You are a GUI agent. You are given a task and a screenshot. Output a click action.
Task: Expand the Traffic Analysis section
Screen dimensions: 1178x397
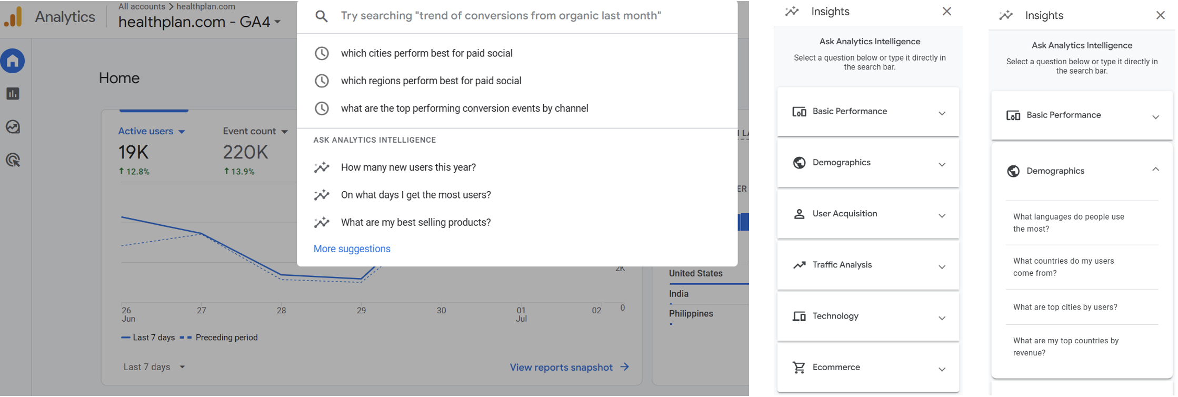tap(868, 265)
